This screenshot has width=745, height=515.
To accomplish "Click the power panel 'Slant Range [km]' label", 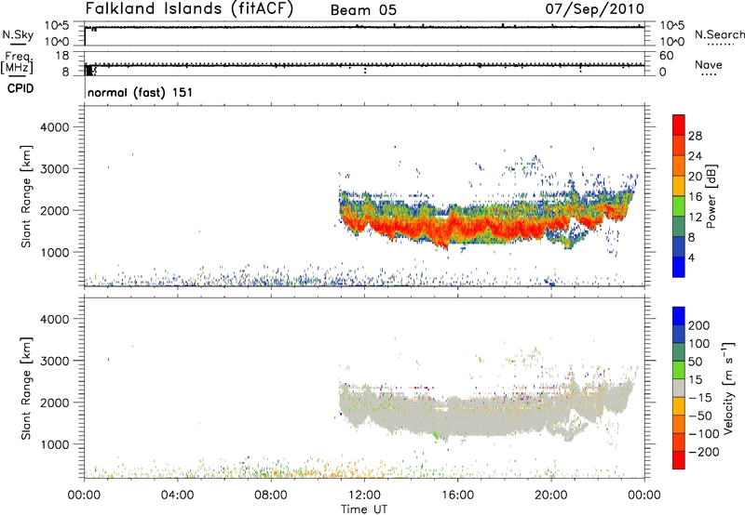I will tap(26, 196).
